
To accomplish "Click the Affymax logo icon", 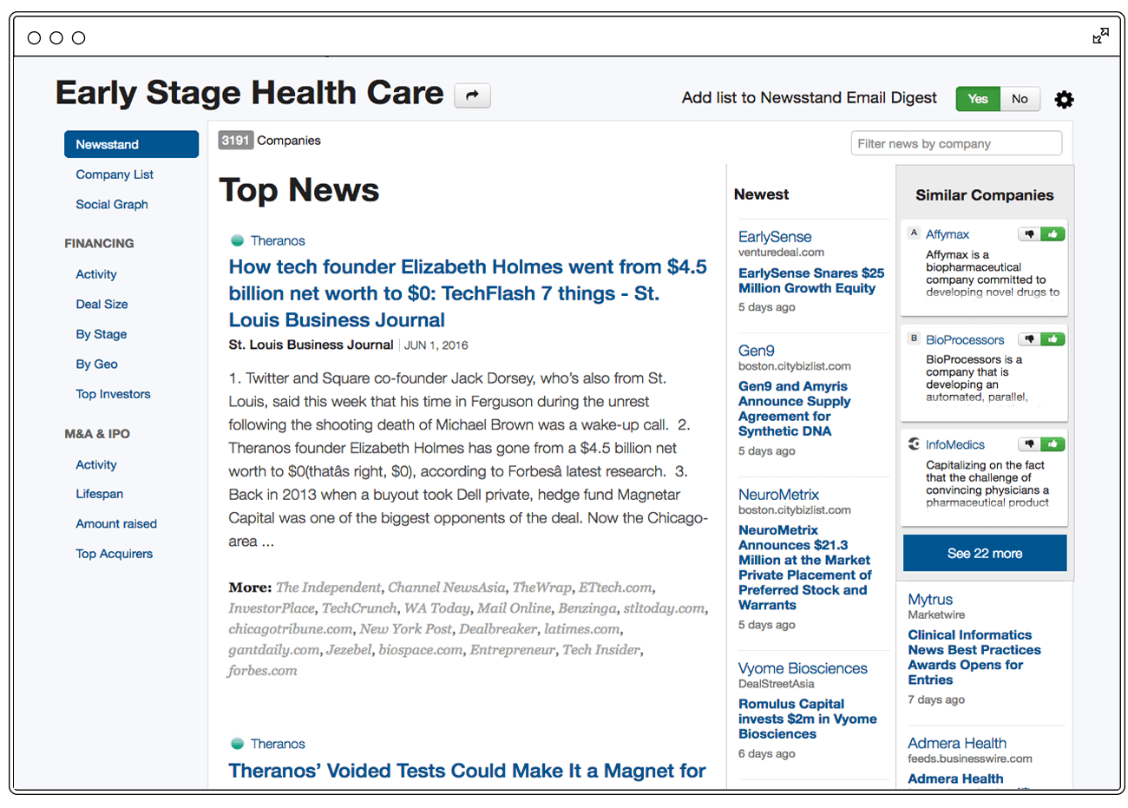I will click(914, 233).
